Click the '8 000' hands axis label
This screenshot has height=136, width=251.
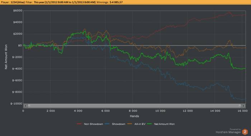133,111
